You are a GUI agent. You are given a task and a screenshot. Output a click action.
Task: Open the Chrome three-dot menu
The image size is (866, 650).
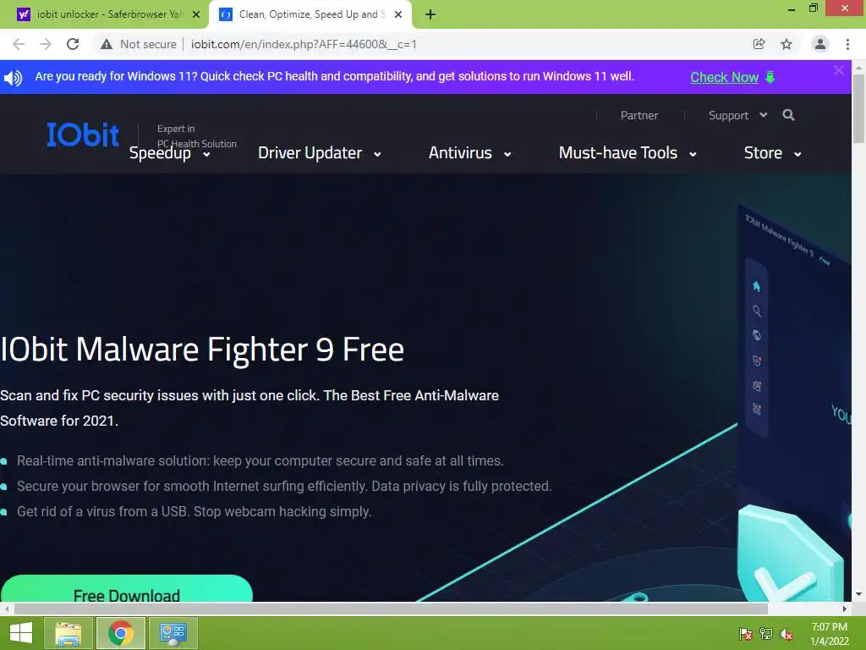click(847, 44)
